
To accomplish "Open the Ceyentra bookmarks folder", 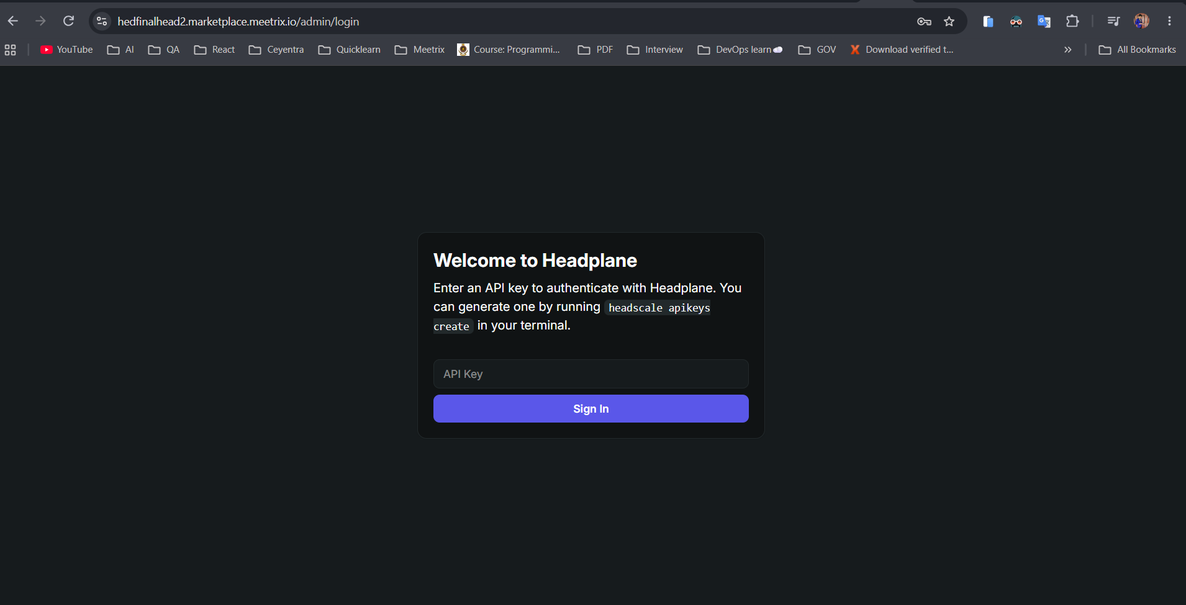I will 276,50.
